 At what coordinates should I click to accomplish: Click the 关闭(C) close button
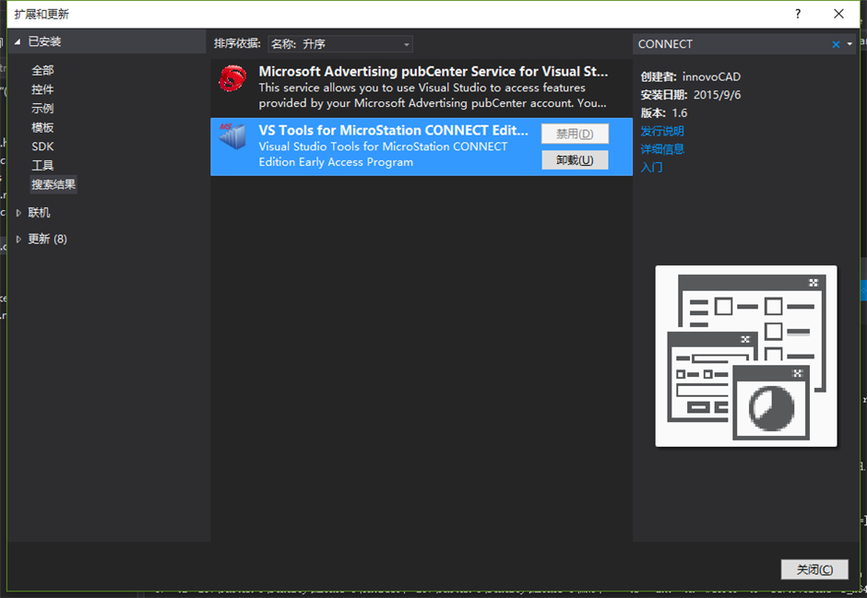coord(814,569)
